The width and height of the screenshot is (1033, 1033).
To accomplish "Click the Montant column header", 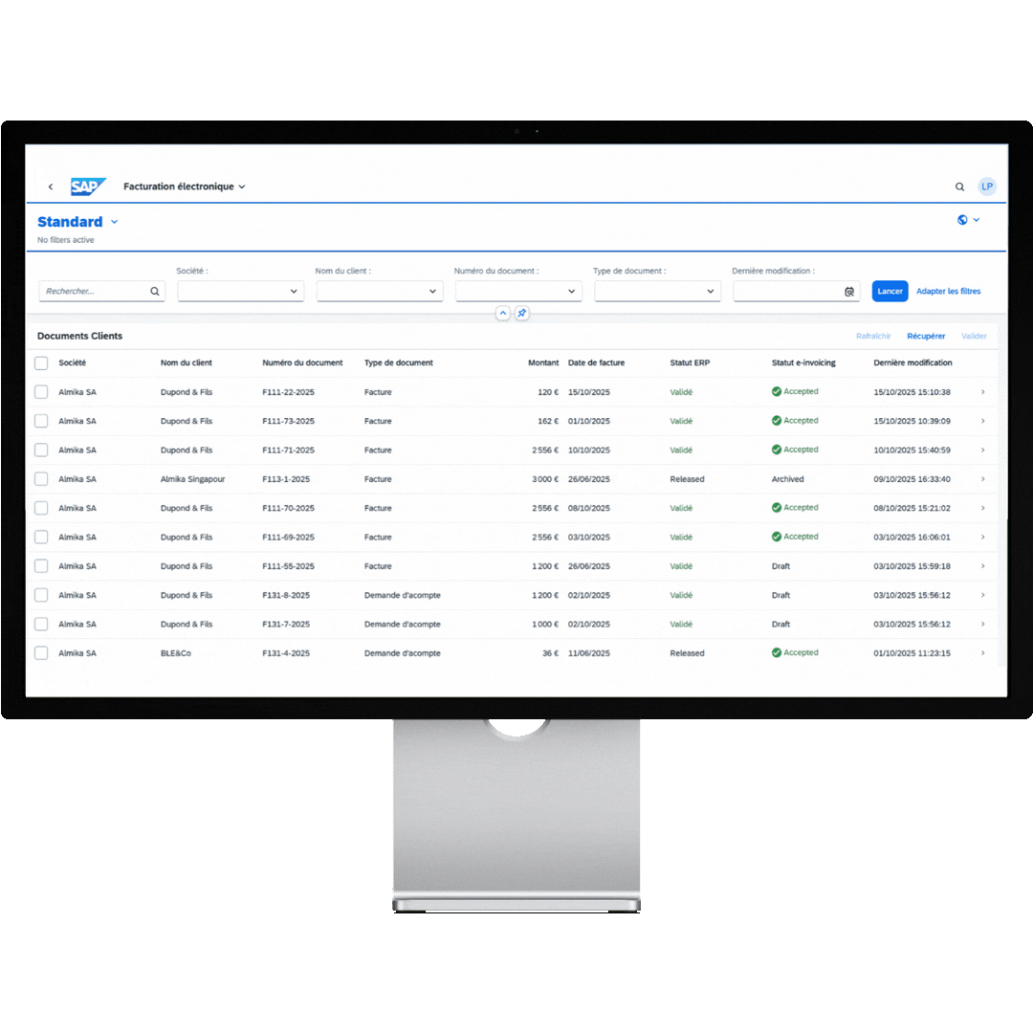I will (543, 363).
